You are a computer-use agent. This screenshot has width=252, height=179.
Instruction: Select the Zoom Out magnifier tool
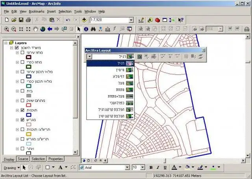coord(14,29)
